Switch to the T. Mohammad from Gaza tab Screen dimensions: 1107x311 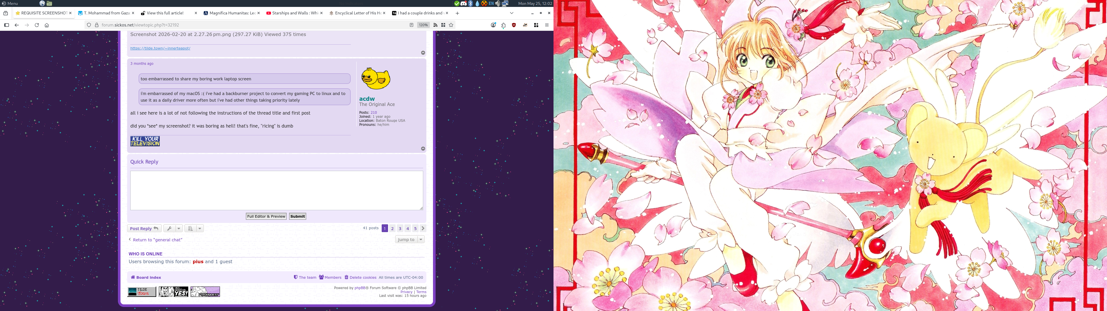pyautogui.click(x=106, y=13)
